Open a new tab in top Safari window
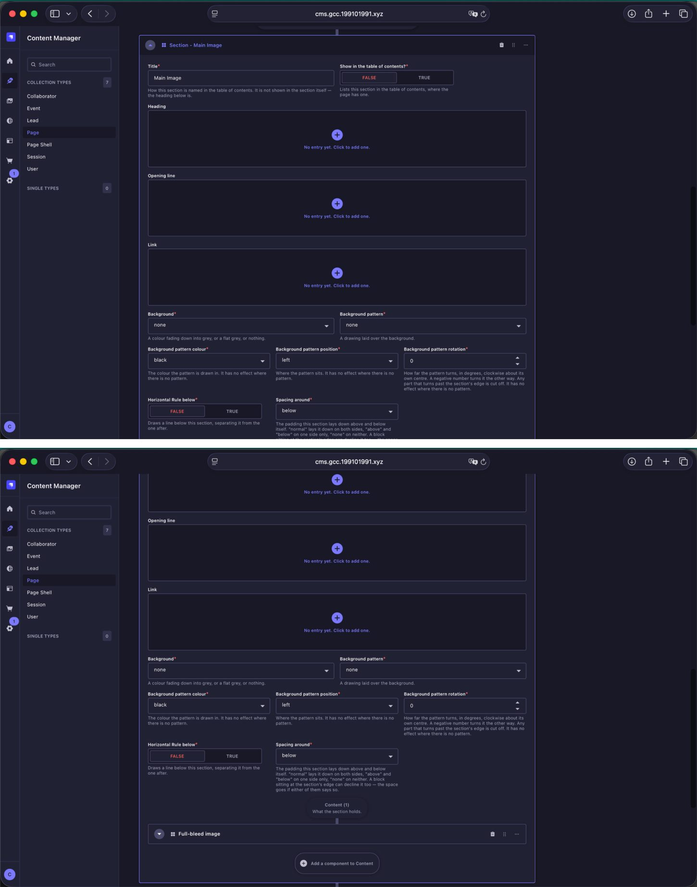This screenshot has width=697, height=887. tap(666, 14)
